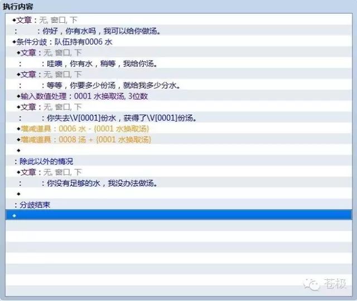This screenshot has height=301, width=357.
Task: Select the 文章 row above 等等 line
Action: point(178,75)
